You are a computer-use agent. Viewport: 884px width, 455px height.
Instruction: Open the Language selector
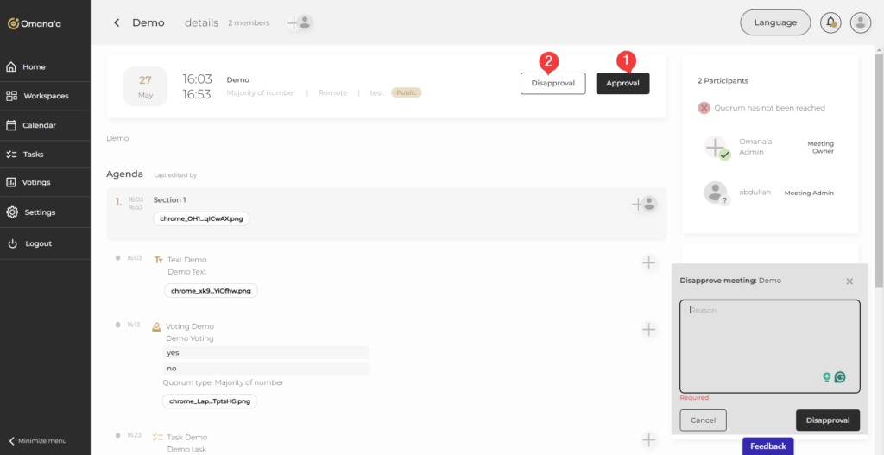[x=775, y=22]
